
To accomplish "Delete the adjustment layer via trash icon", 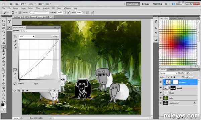I will (x=58, y=91).
